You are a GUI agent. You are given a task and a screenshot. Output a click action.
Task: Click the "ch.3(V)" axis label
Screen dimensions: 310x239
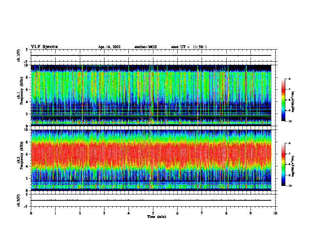18,200
